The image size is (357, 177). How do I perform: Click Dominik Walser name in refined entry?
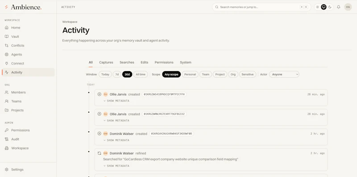[121, 153]
